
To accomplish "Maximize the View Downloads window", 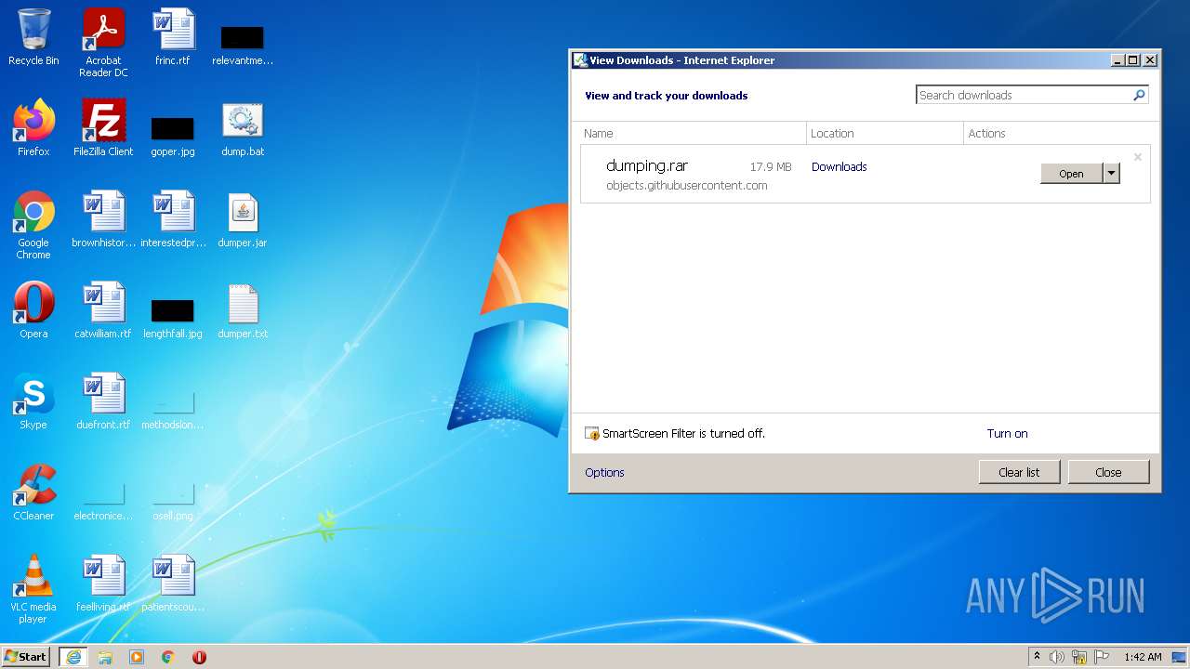I will coord(1132,60).
